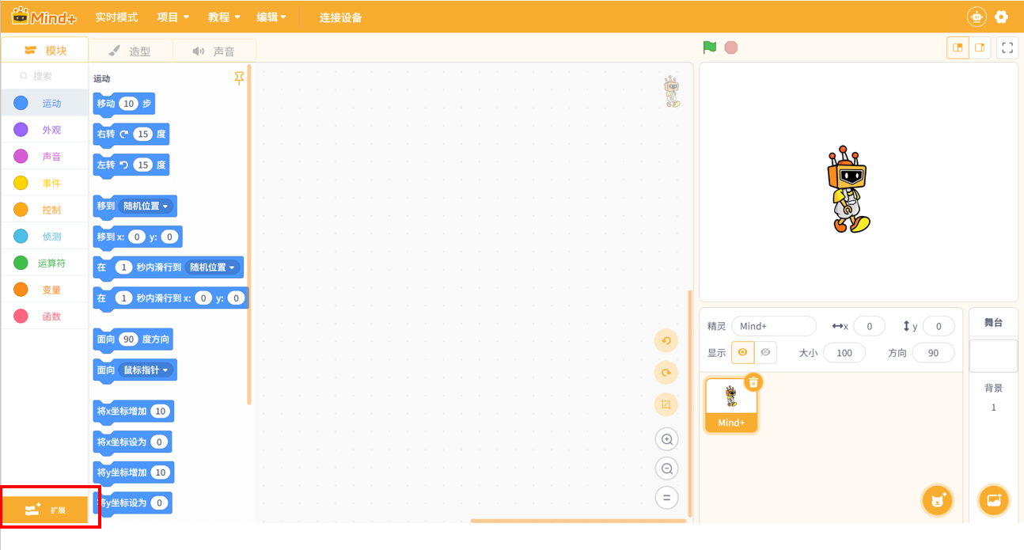Image resolution: width=1024 pixels, height=550 pixels.
Task: Switch to the 造型 tab
Action: tap(130, 51)
